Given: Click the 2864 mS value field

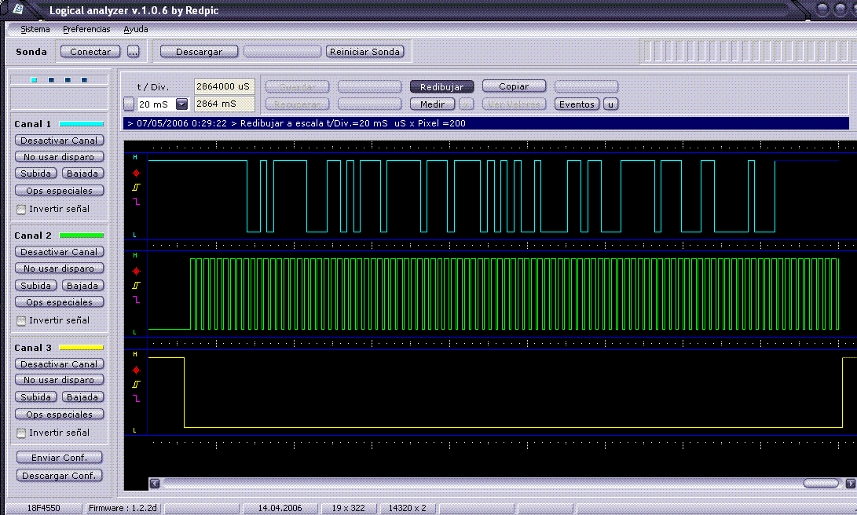Looking at the screenshot, I should (224, 104).
